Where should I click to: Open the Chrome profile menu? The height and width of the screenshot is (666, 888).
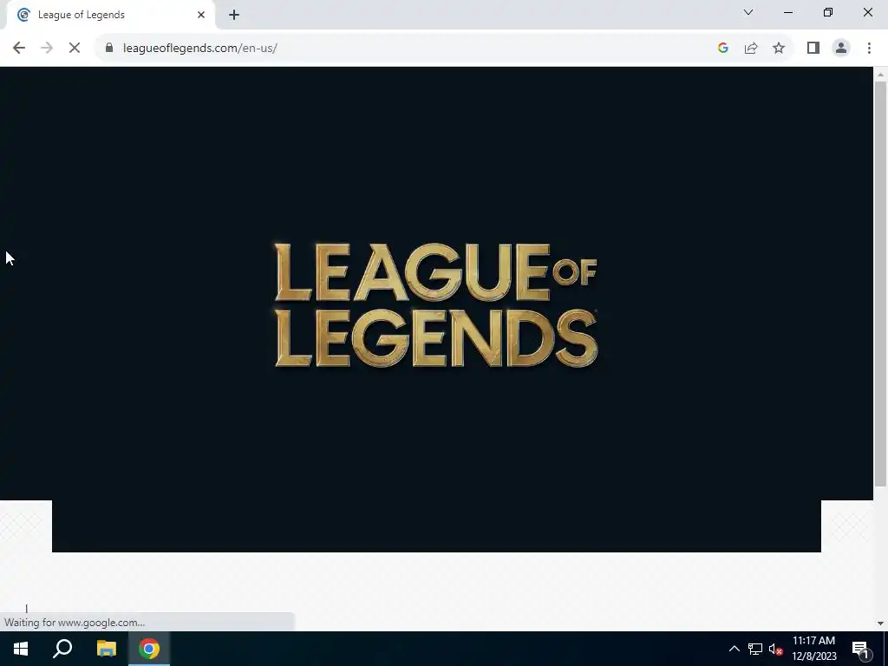[841, 49]
